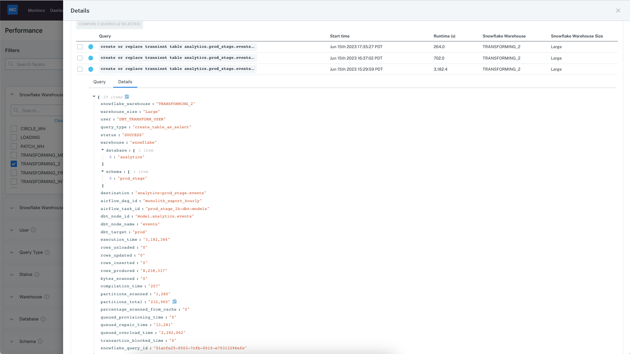Click info icon next to Query Type
630x354 pixels.
[47, 252]
